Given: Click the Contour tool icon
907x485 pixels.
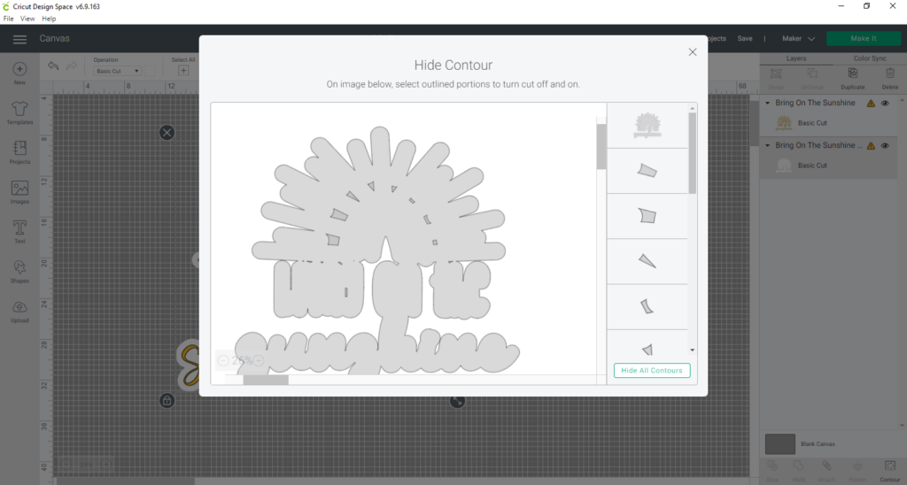Looking at the screenshot, I should (x=889, y=466).
